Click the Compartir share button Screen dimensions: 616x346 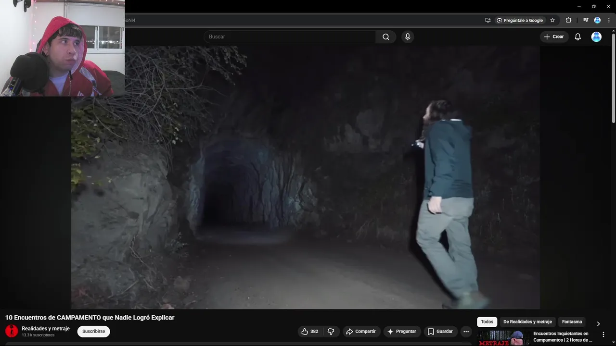[x=361, y=332]
